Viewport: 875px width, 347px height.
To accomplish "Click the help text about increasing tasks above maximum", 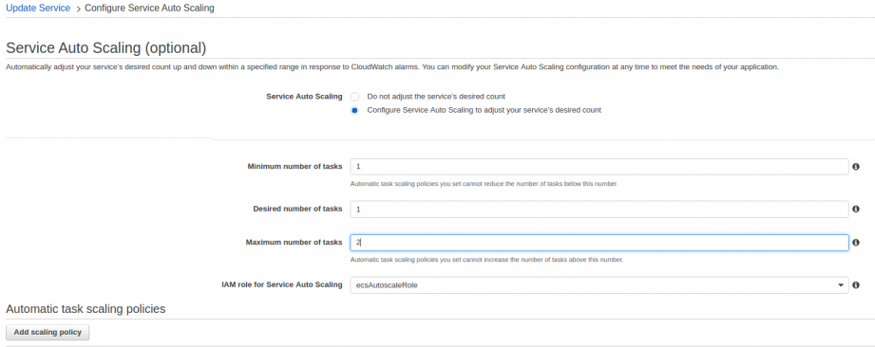I will tap(486, 260).
